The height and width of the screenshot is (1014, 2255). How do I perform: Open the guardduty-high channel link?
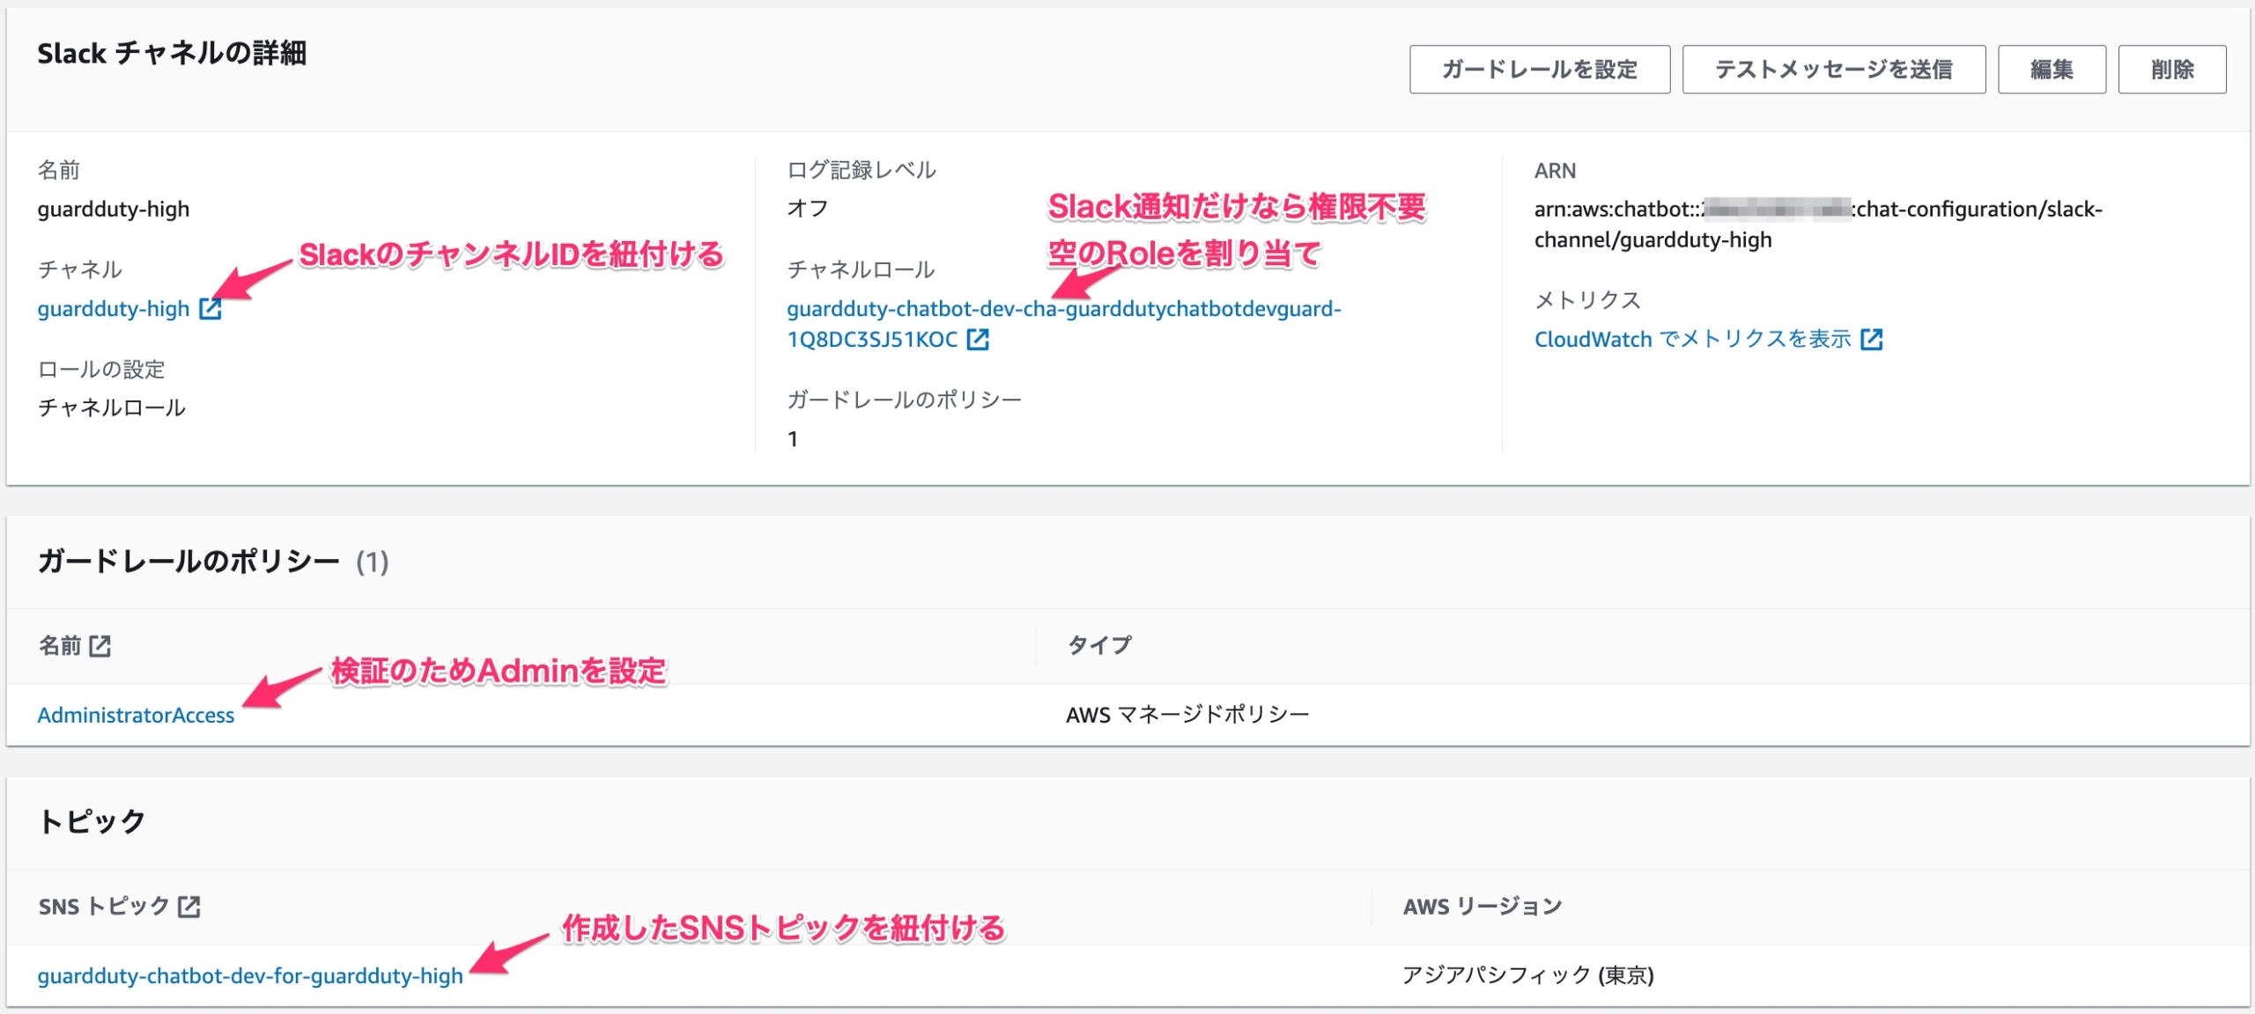click(x=114, y=309)
